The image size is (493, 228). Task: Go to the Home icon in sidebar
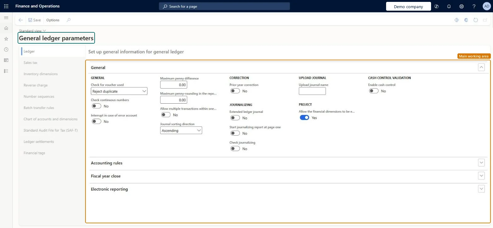point(6,28)
